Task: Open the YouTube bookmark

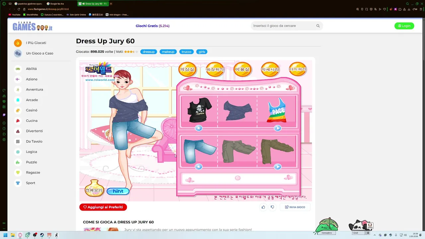Action: [15, 15]
